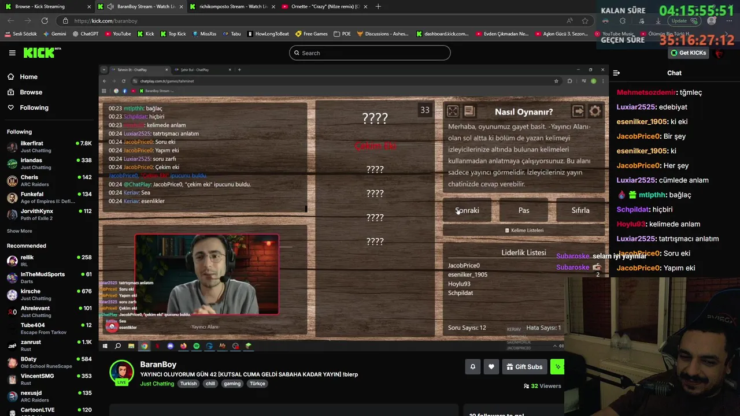Open the Sesli Sözlük bookmark
The image size is (740, 416).
click(x=20, y=34)
